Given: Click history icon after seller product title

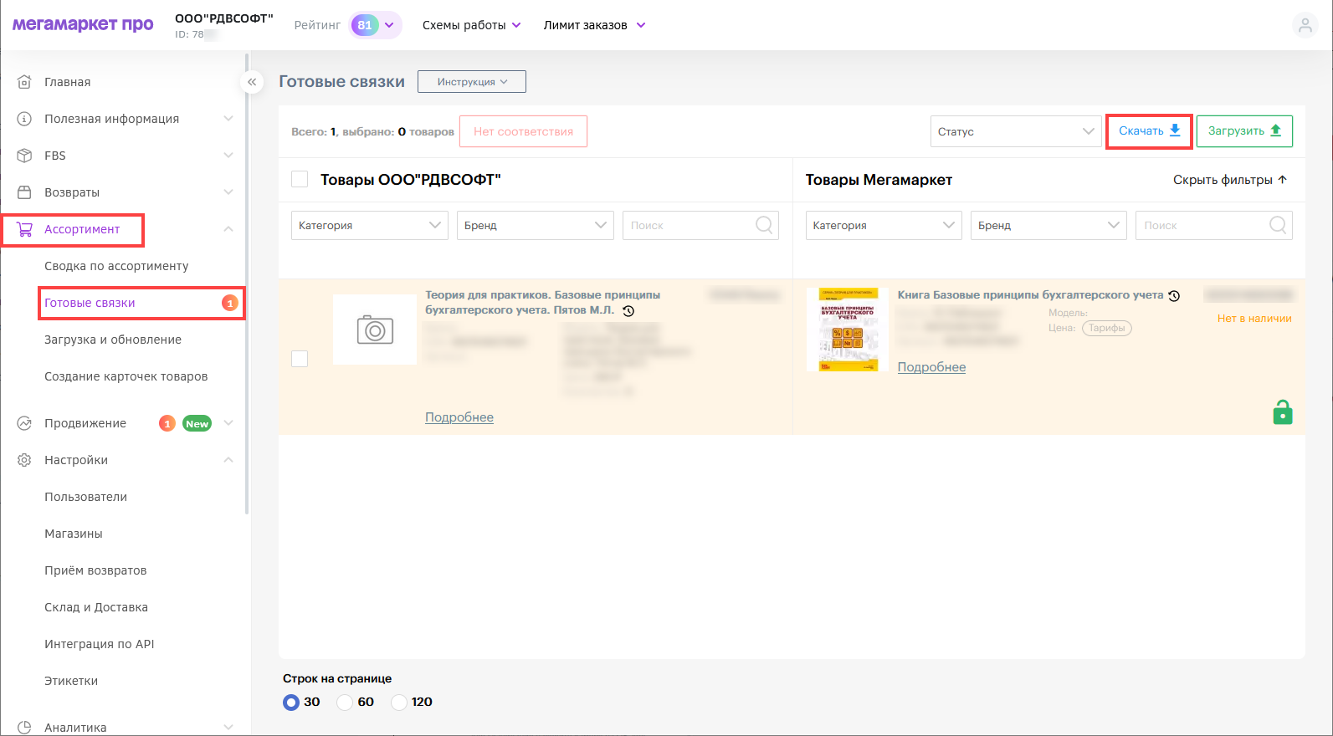Looking at the screenshot, I should point(628,311).
